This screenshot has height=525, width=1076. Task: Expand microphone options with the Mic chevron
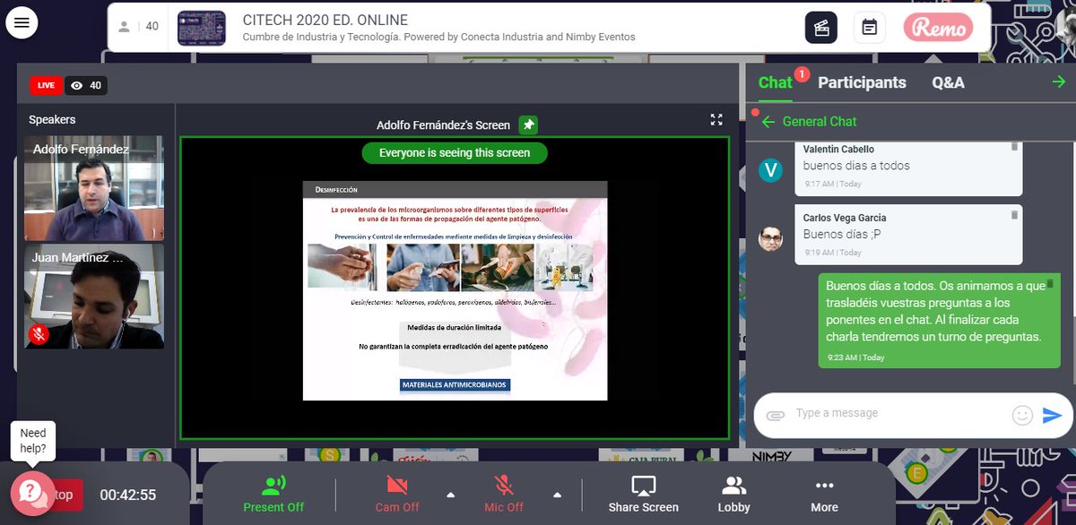point(556,493)
